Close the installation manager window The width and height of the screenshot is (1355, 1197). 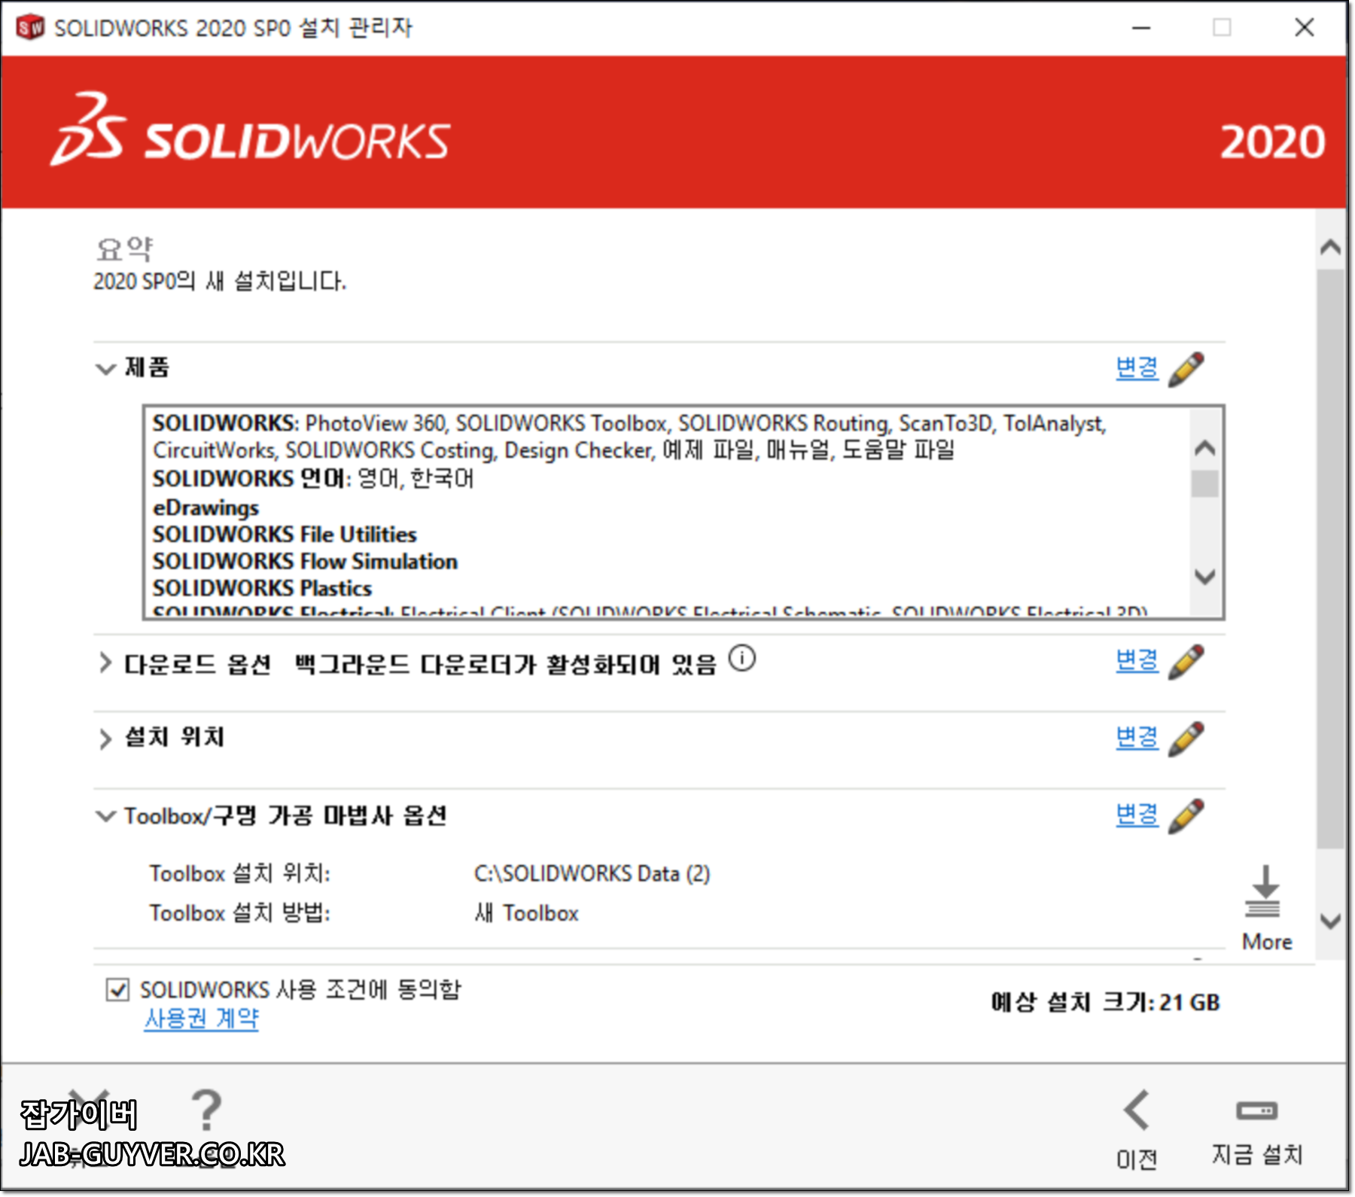point(1304,28)
